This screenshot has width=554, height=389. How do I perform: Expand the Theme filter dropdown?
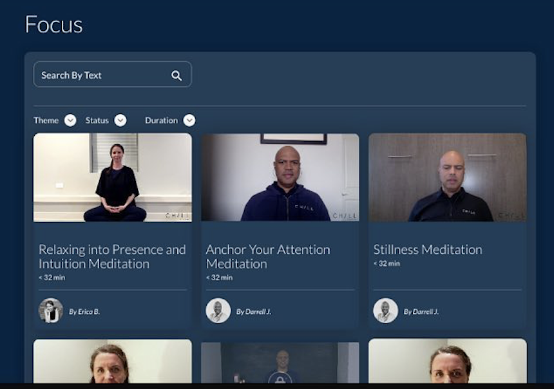pyautogui.click(x=70, y=120)
